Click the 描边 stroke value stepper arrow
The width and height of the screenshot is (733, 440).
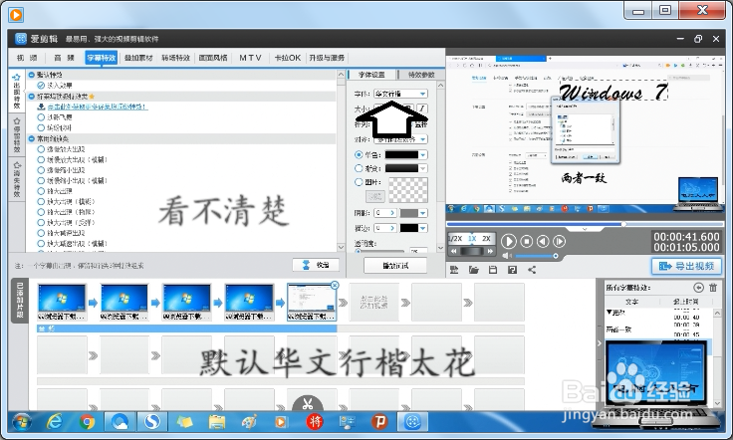tap(392, 228)
